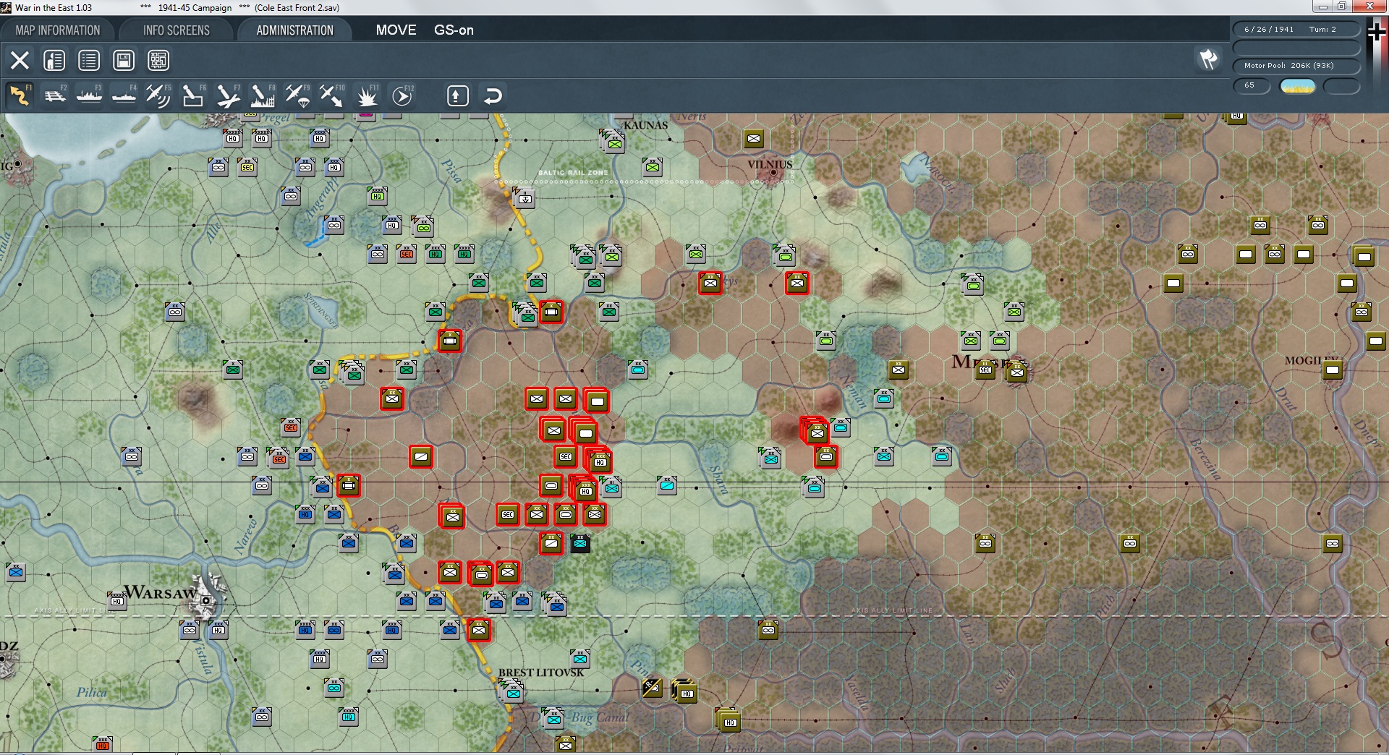The image size is (1389, 755).
Task: Click the Motor Pool 206K (93K) readout
Action: [1296, 66]
